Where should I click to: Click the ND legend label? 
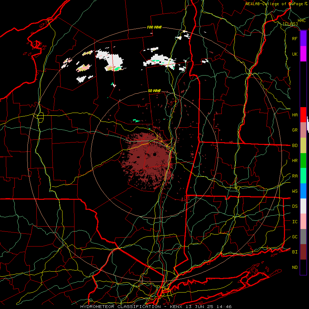[x=295, y=267]
